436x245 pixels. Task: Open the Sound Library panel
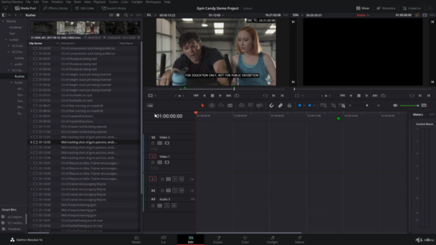point(114,8)
